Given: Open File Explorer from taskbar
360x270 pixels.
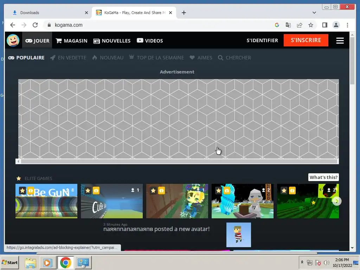Looking at the screenshot, I should pos(31,262).
